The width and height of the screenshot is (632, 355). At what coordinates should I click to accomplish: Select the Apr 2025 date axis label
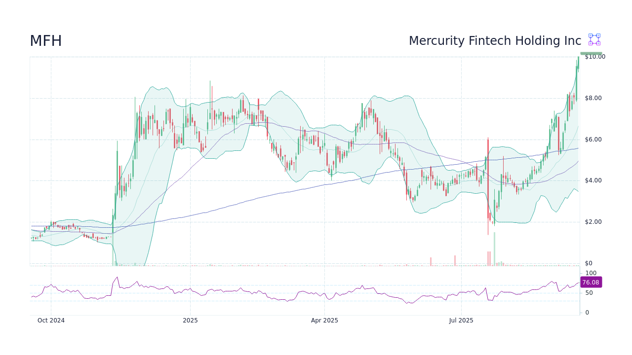pyautogui.click(x=324, y=320)
